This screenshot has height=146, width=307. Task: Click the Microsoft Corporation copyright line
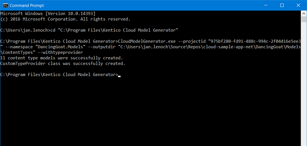coord(65,19)
